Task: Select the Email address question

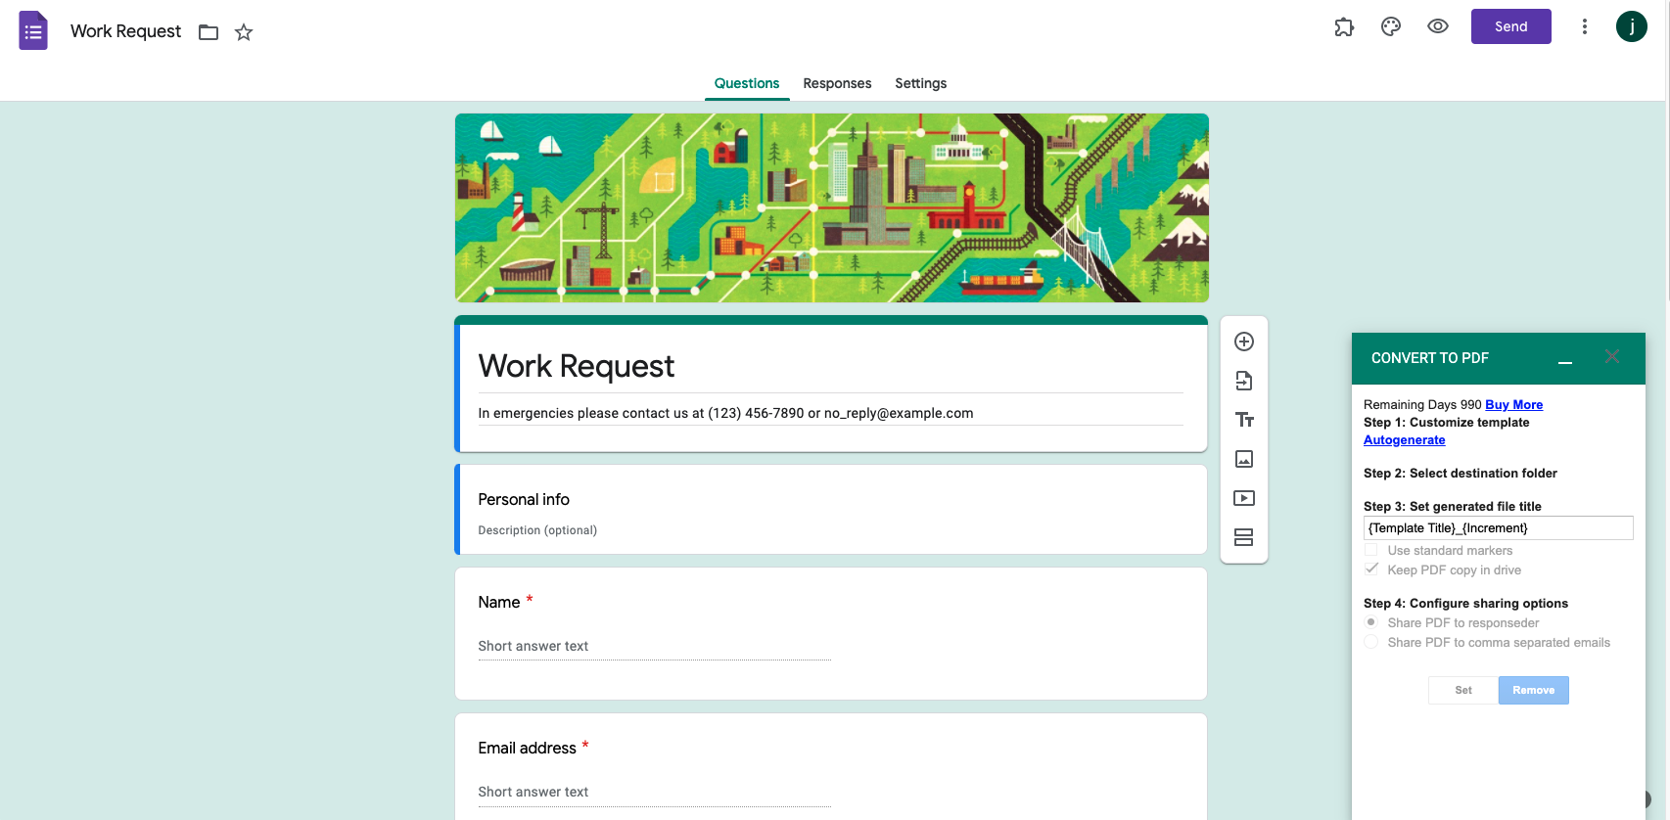Action: click(831, 766)
